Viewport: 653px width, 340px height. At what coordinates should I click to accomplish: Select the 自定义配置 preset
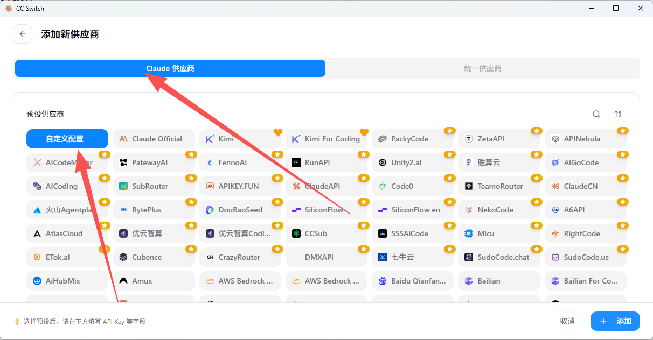pyautogui.click(x=67, y=139)
